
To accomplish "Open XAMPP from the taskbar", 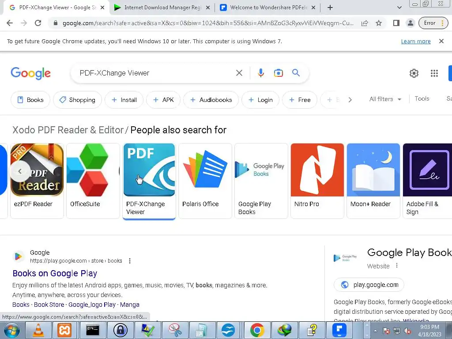I will [64, 330].
